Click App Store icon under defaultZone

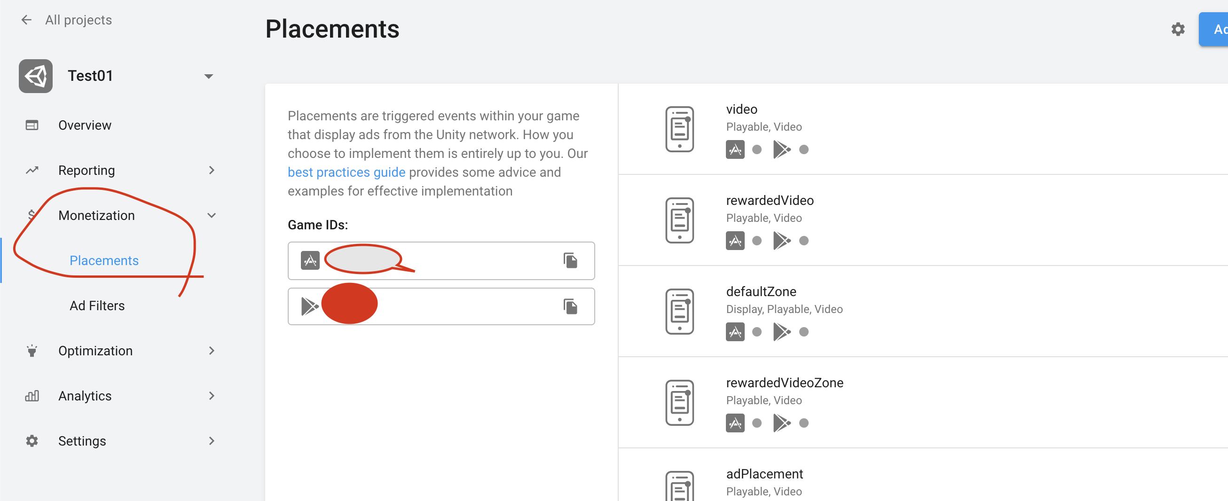coord(735,332)
